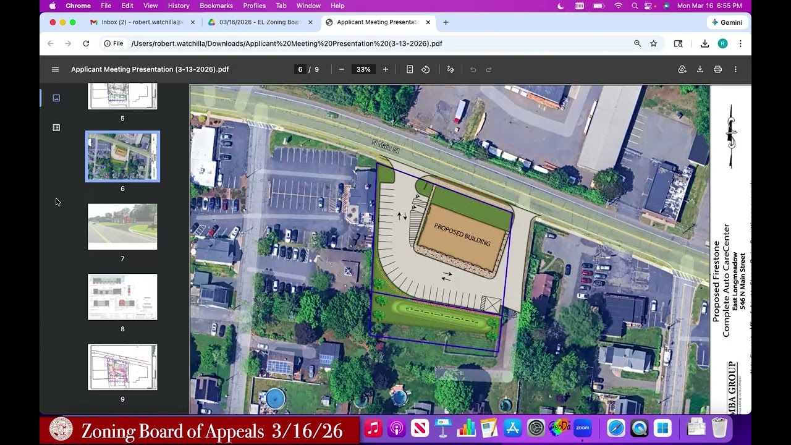This screenshot has height=445, width=791.
Task: Close the Inbox tab
Action: [x=193, y=22]
